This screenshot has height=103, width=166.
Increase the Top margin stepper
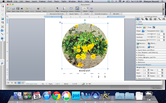click(x=162, y=70)
